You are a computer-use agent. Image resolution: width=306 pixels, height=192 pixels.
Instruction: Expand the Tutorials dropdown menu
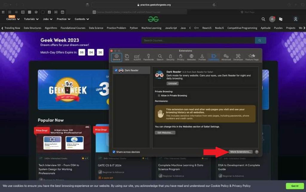click(x=31, y=19)
